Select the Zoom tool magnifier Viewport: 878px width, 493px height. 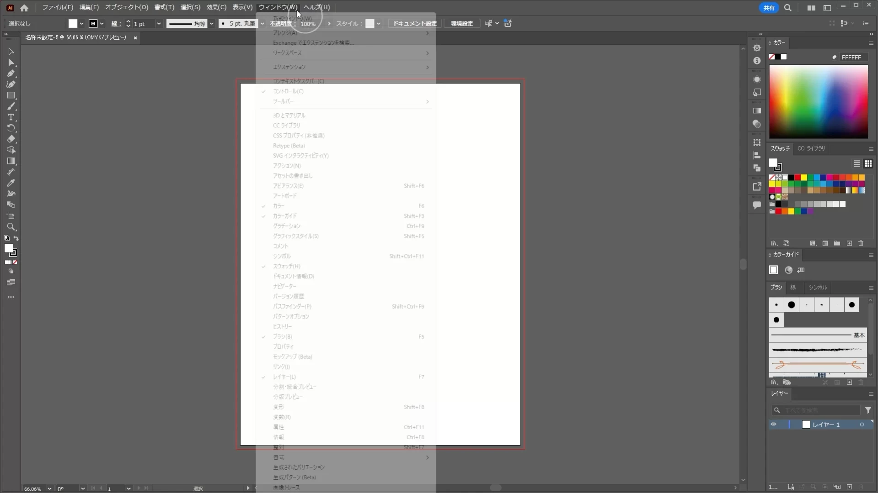point(11,227)
